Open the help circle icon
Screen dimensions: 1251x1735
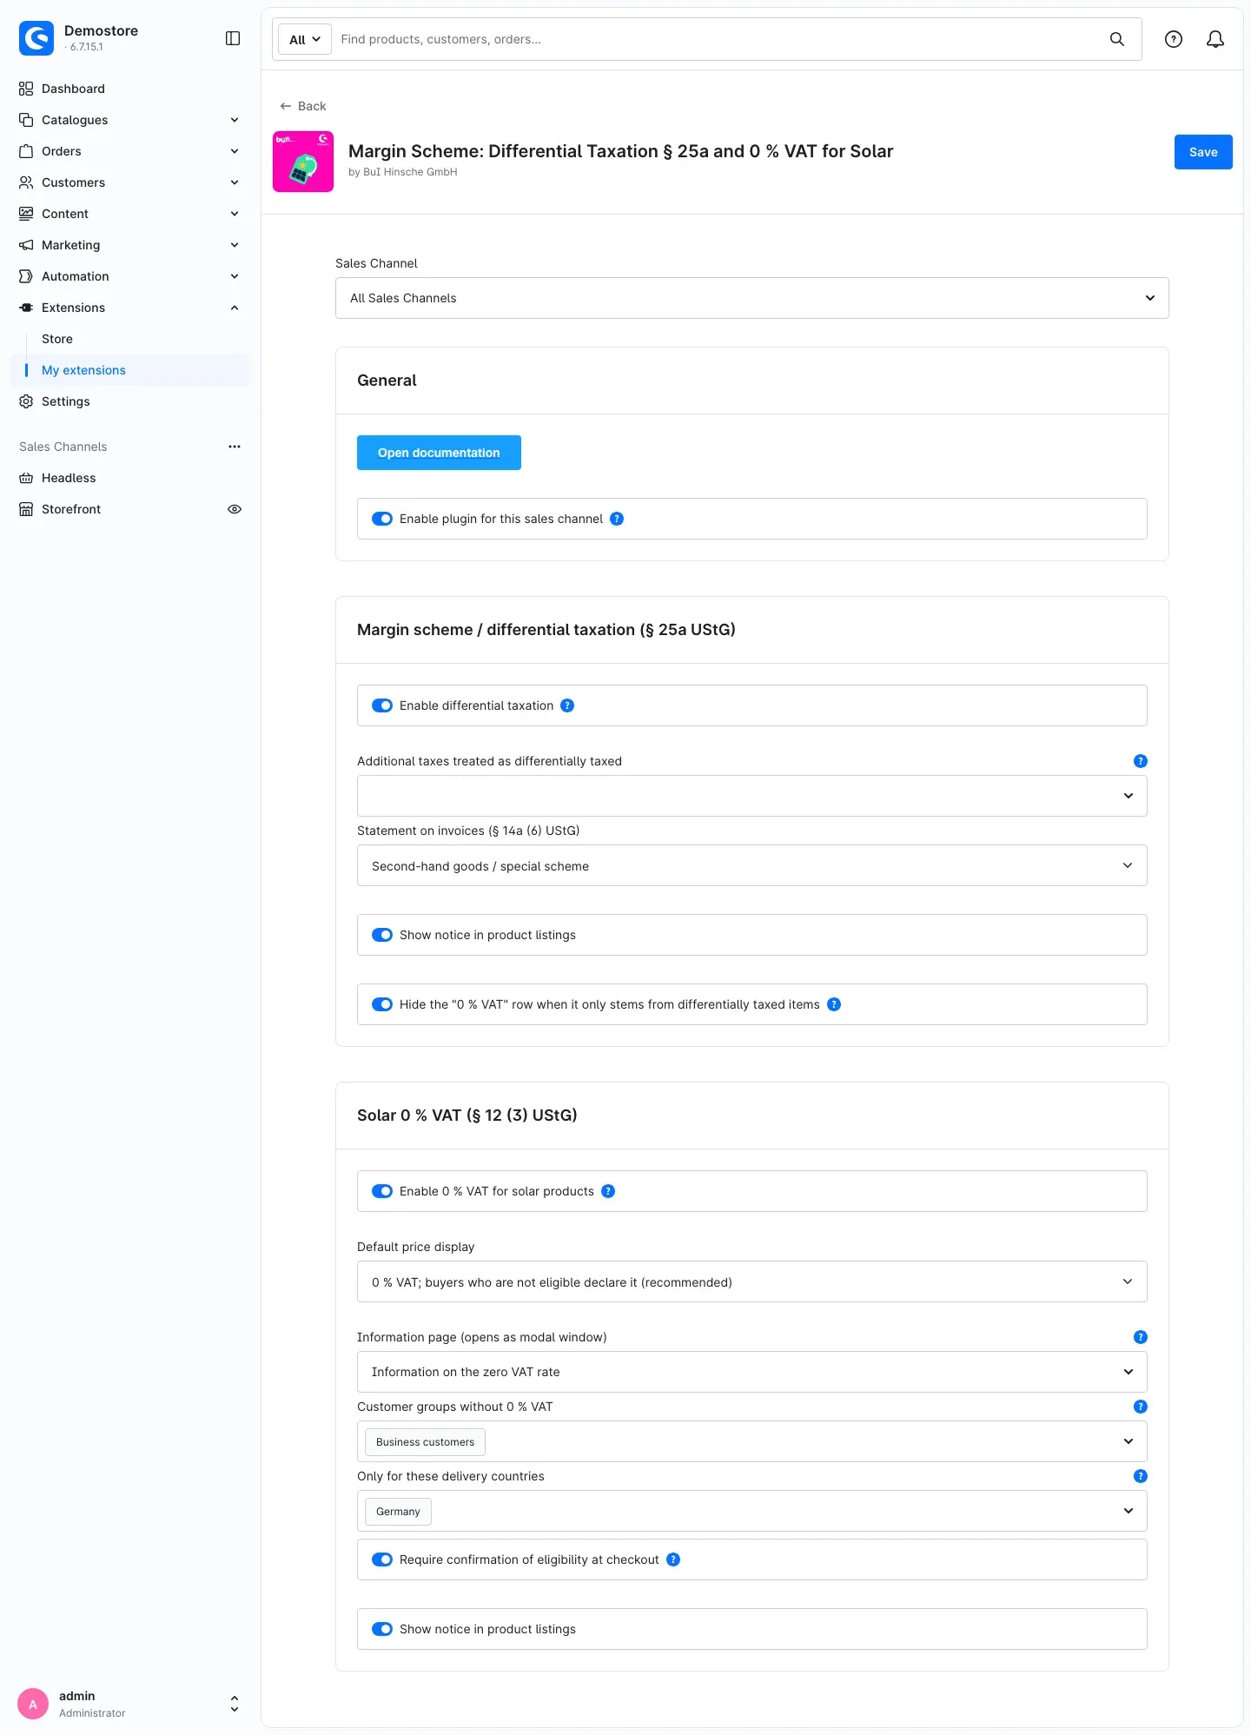pos(1174,39)
